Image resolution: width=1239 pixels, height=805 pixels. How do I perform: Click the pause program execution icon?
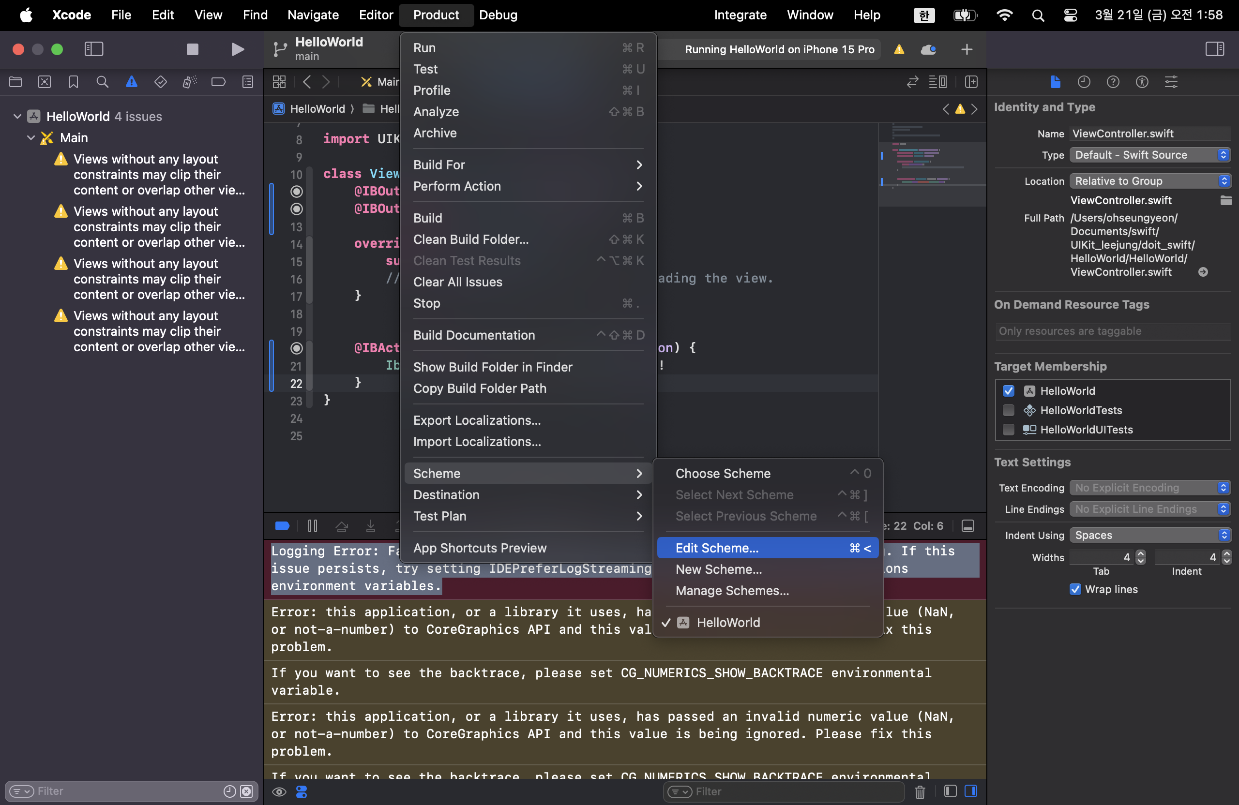point(312,525)
